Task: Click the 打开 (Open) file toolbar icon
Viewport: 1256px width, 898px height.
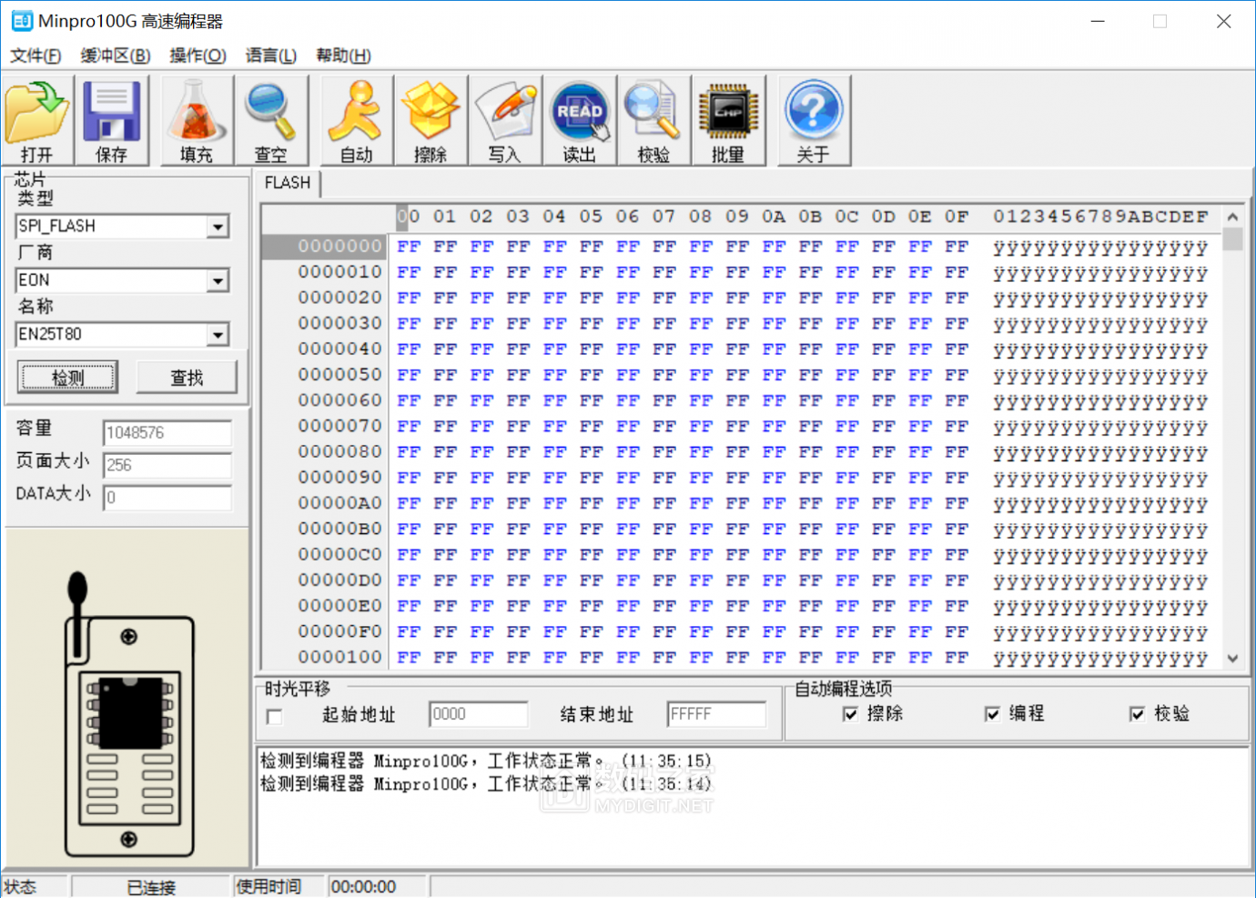Action: (x=37, y=121)
